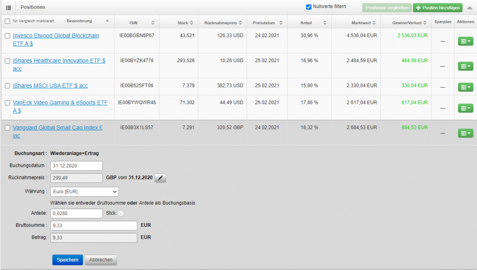477x270 pixels.
Task: Mark Invesco Elwood Global Blockchain checkbox
Action: coord(7,36)
